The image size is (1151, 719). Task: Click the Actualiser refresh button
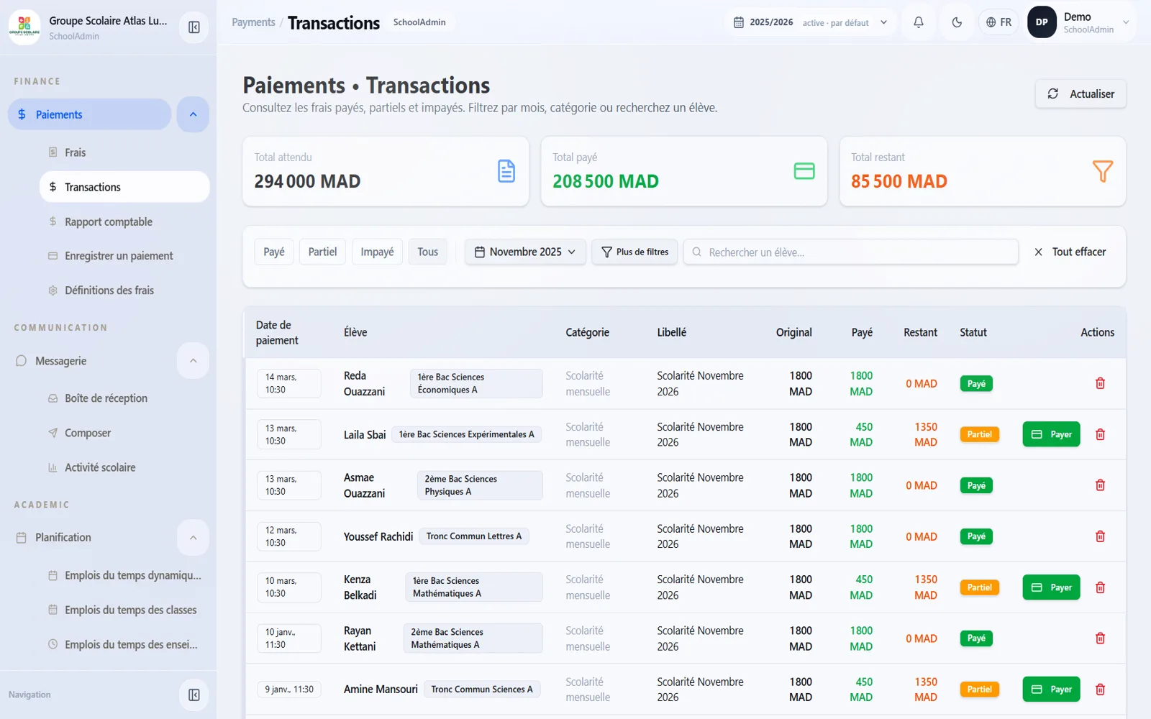coord(1081,93)
